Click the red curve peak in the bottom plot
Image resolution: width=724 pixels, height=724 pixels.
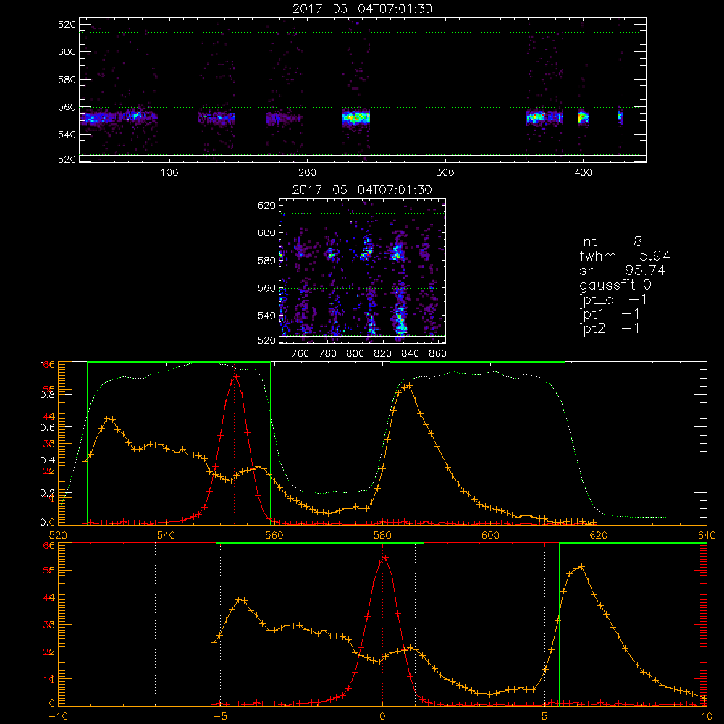[x=385, y=557]
